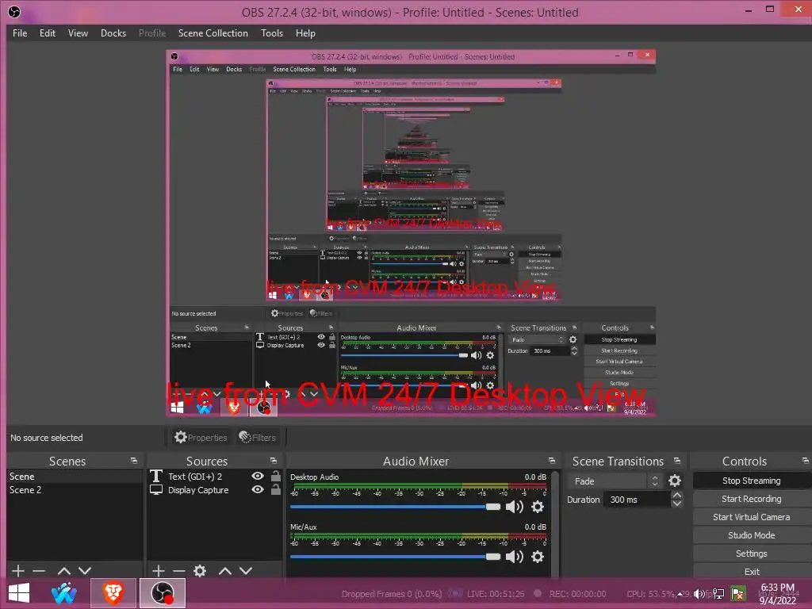812x609 pixels.
Task: Click the Exit button
Action: 752,572
